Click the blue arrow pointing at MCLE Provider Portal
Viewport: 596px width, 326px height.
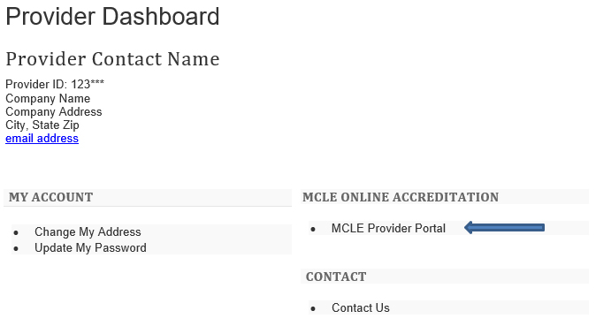point(504,228)
